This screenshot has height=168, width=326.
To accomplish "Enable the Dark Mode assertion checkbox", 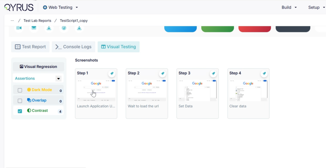I will [x=20, y=90].
